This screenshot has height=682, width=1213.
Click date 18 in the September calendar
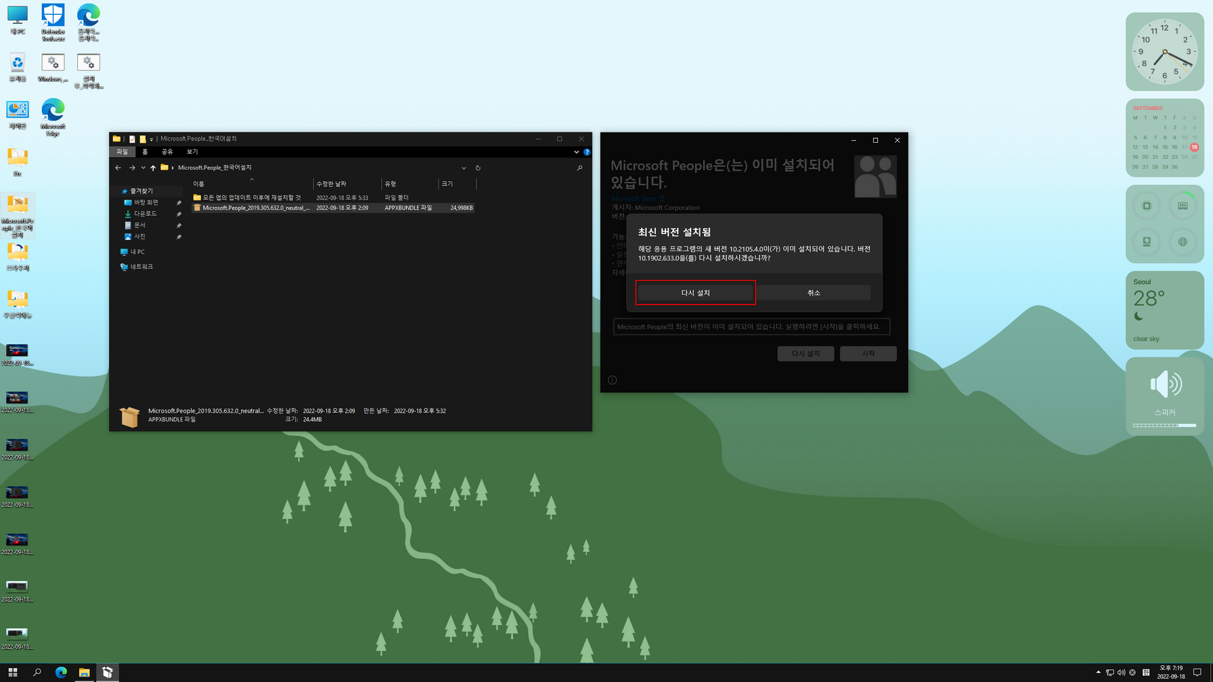click(x=1194, y=147)
